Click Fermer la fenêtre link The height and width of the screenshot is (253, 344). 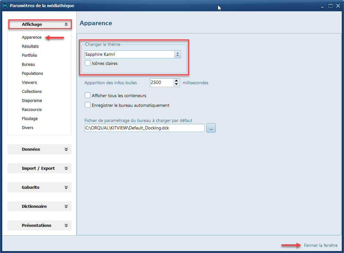320,246
